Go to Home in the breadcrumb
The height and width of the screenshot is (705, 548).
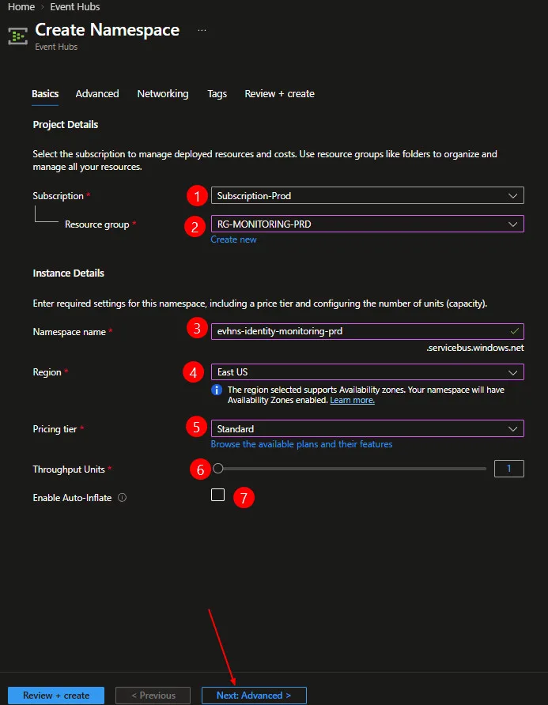[21, 7]
